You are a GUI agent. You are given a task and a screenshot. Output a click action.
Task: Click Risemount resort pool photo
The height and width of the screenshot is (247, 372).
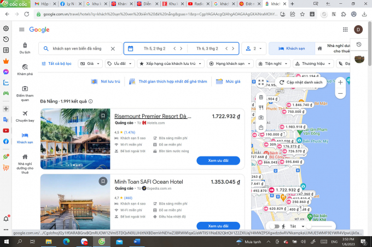click(75, 138)
